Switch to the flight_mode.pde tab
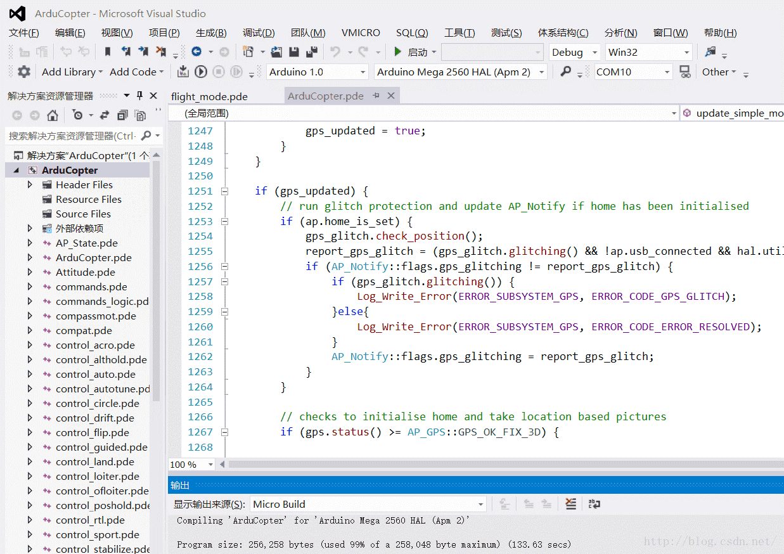Image resolution: width=784 pixels, height=554 pixels. [209, 96]
